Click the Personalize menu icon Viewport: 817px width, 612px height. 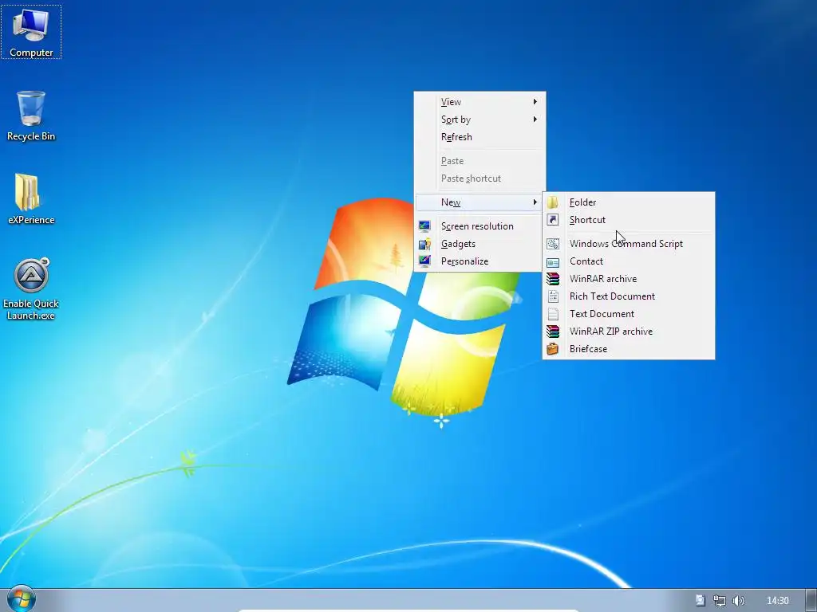[424, 261]
